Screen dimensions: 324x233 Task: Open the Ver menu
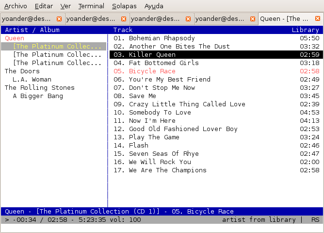[x=65, y=6]
